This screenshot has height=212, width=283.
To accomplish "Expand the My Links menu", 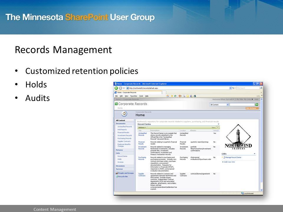I will point(249,99).
